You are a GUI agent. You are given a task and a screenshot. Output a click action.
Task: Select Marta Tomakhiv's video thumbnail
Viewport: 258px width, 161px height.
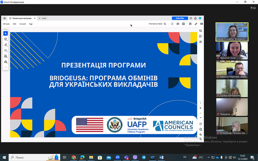pos(232,32)
